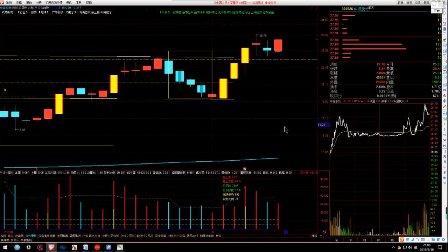The width and height of the screenshot is (448, 252).
Task: Click the settings gear icon in taskbar
Action: point(28,247)
